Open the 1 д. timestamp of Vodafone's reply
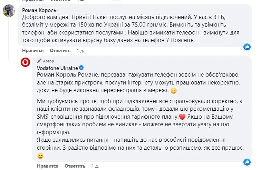 [x=80, y=166]
